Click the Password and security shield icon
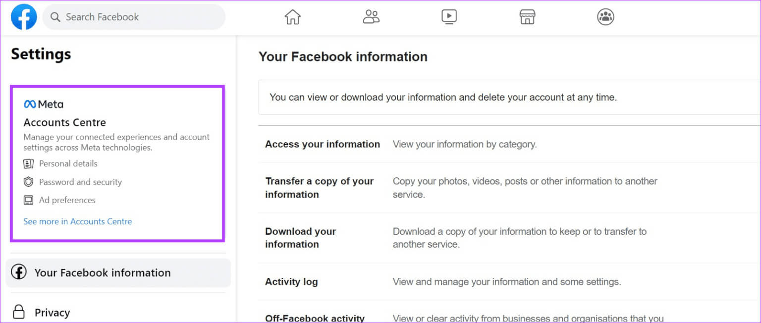 [29, 182]
